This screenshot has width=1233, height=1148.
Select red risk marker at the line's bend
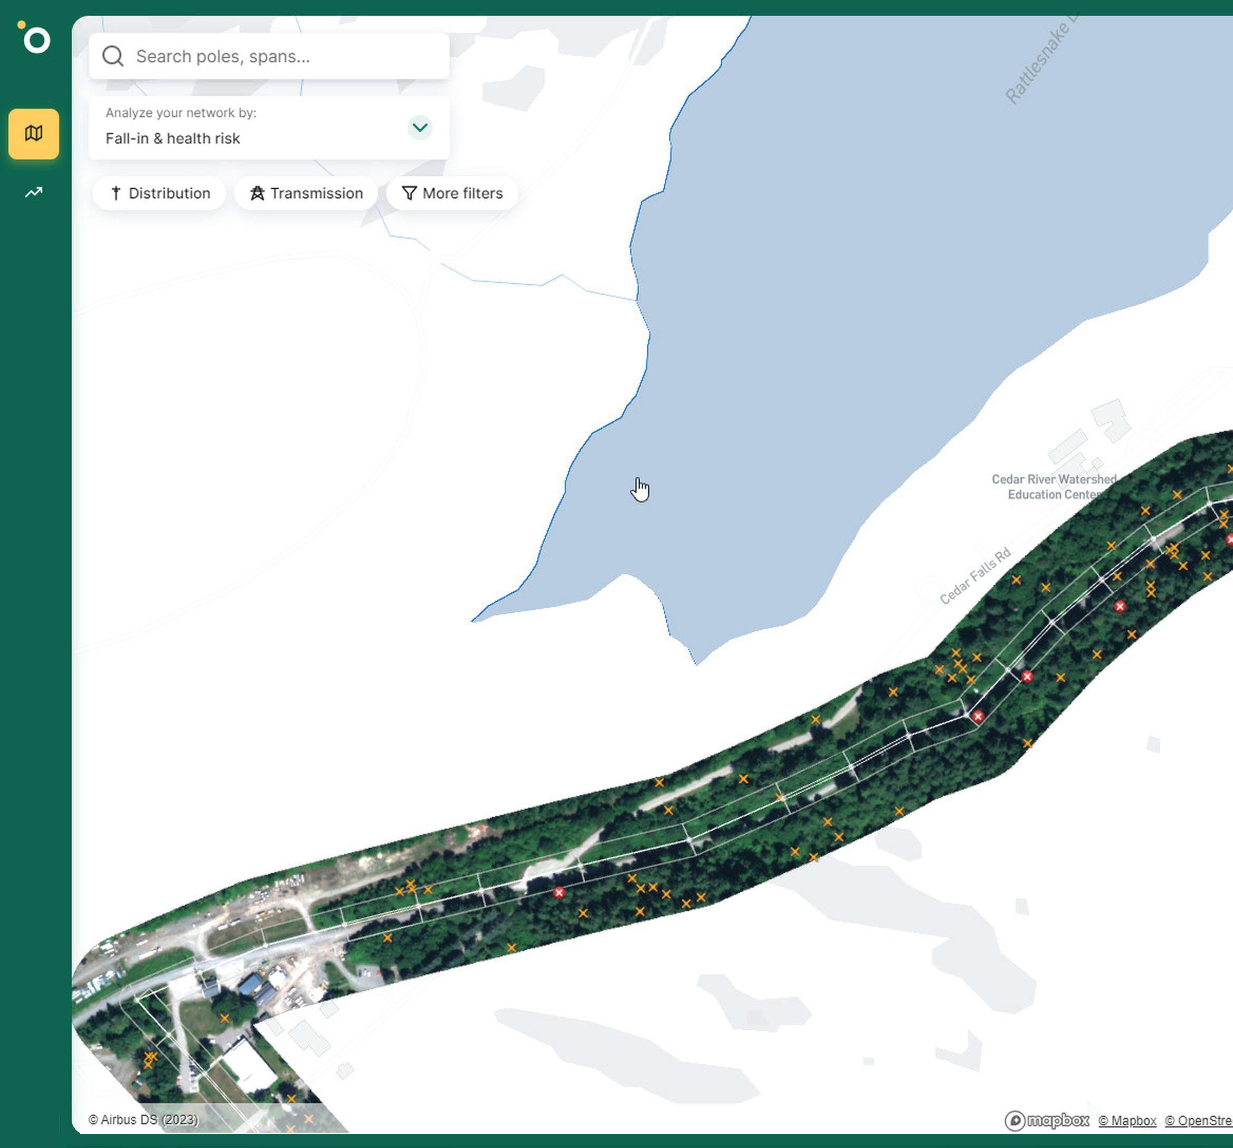pyautogui.click(x=978, y=716)
